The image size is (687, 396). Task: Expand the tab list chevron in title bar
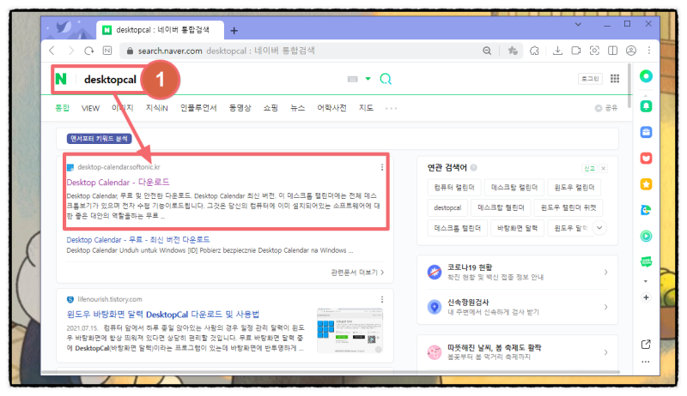tap(578, 25)
